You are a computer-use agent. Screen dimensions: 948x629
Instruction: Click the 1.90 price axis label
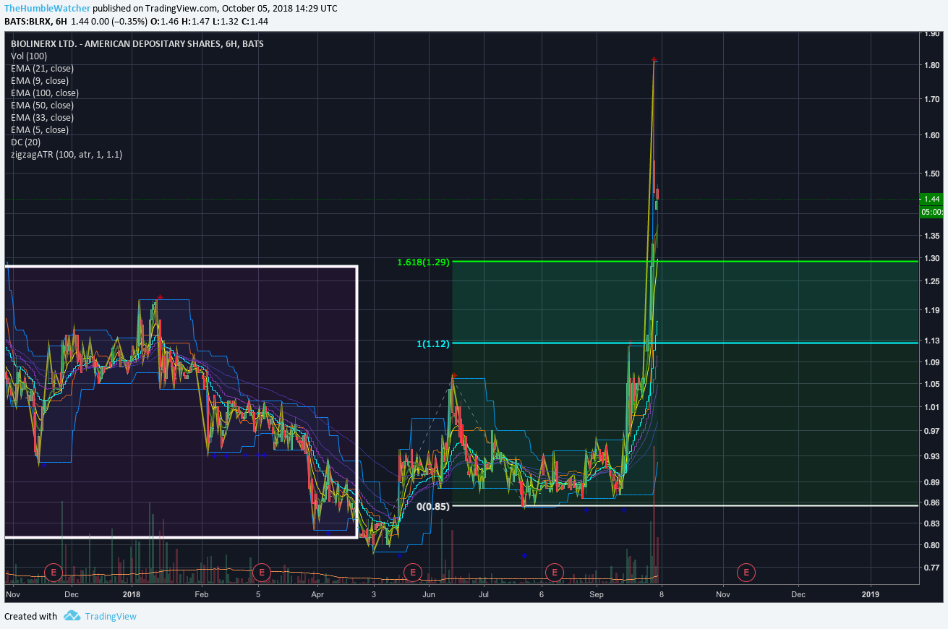tap(931, 33)
